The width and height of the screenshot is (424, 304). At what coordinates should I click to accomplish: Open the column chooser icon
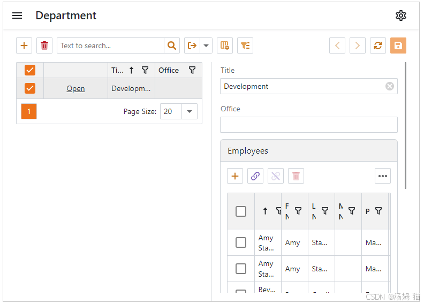(x=225, y=45)
